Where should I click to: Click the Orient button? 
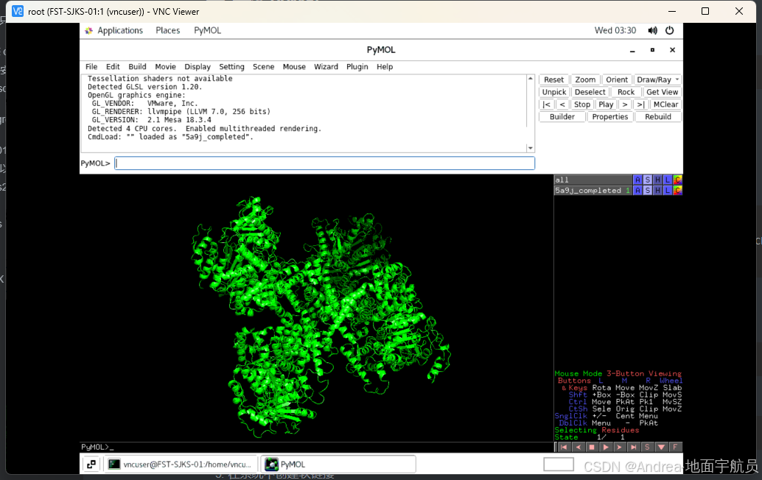617,80
